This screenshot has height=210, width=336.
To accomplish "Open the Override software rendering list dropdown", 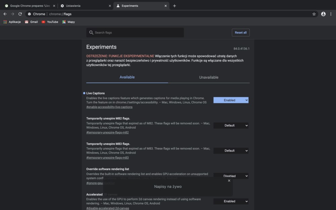I will [231, 176].
